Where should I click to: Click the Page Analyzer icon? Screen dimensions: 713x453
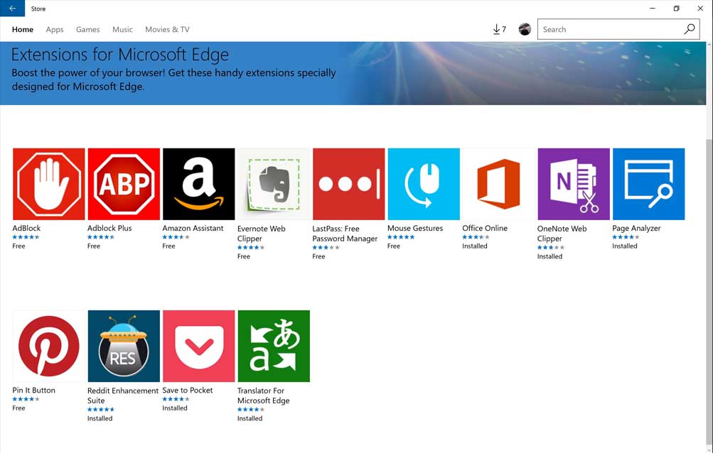649,184
